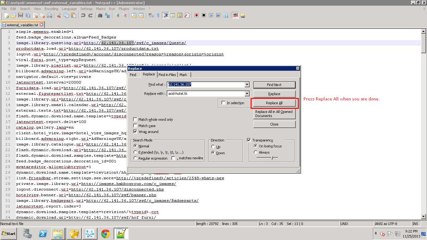
Task: Click Replace All in All Opened Documents
Action: click(274, 114)
